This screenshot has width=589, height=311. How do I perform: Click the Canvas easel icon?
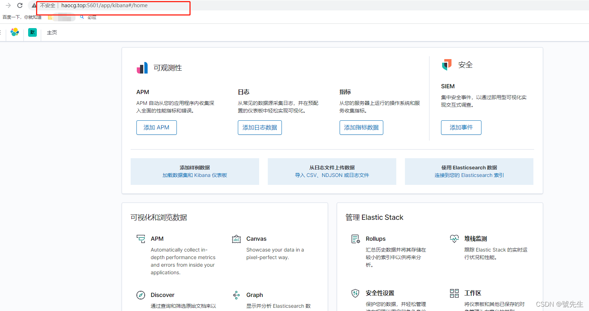pyautogui.click(x=236, y=239)
